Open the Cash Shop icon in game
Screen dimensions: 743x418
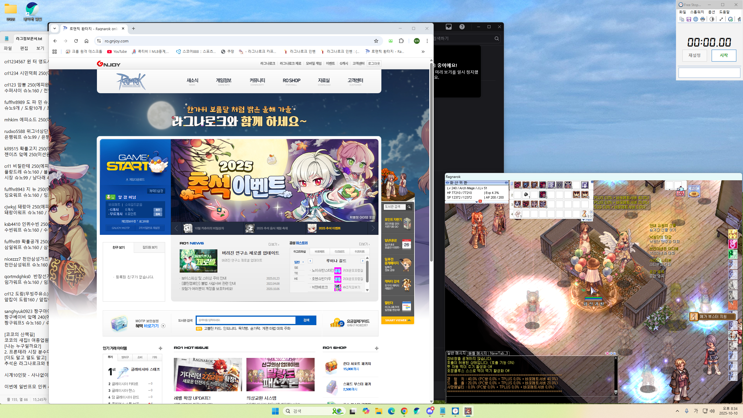[x=694, y=191]
